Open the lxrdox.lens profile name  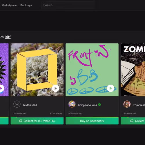point(30,105)
